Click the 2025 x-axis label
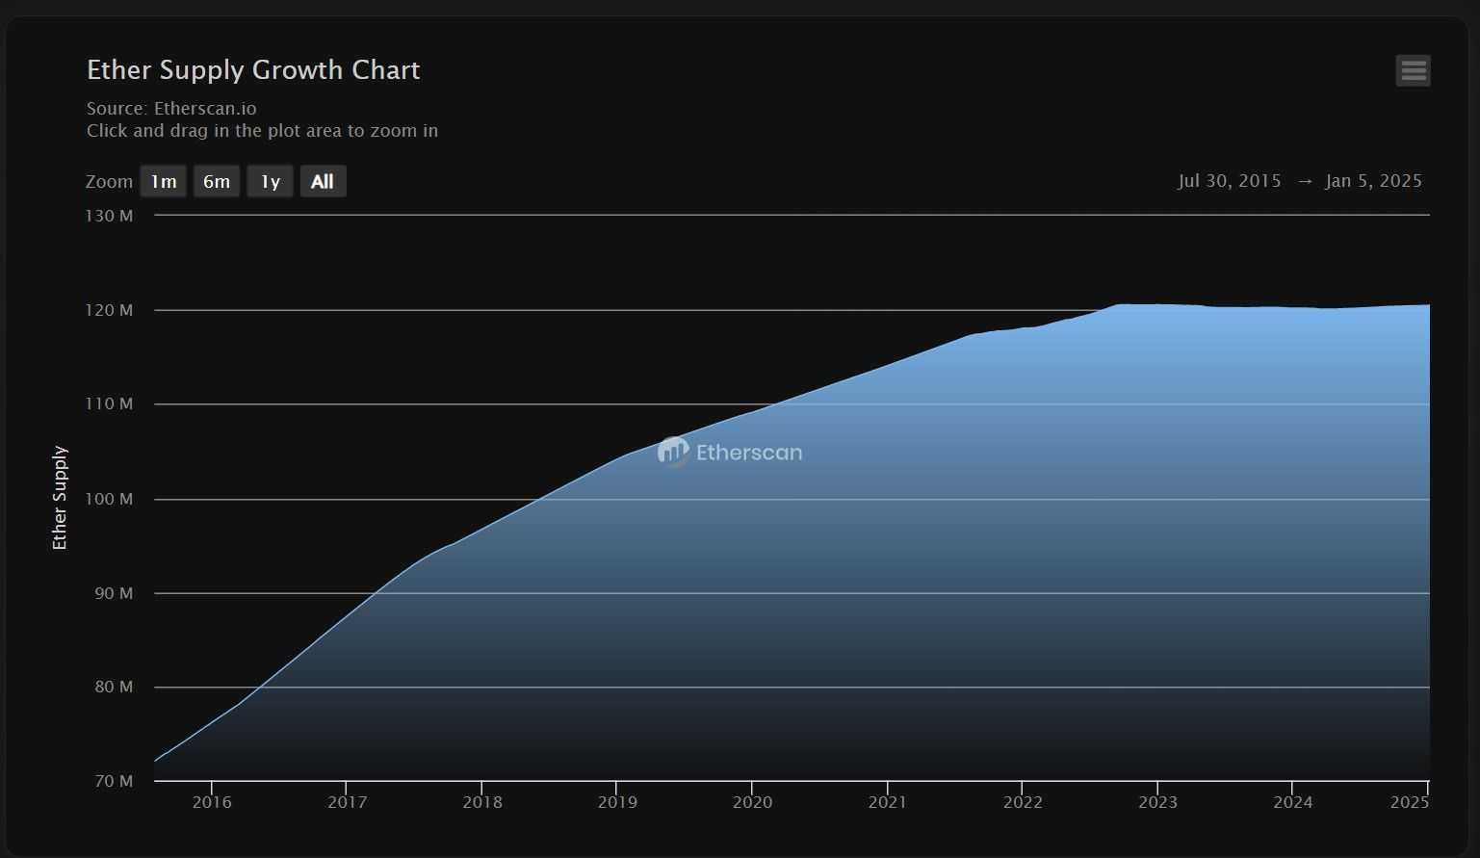1480x858 pixels. (1409, 802)
